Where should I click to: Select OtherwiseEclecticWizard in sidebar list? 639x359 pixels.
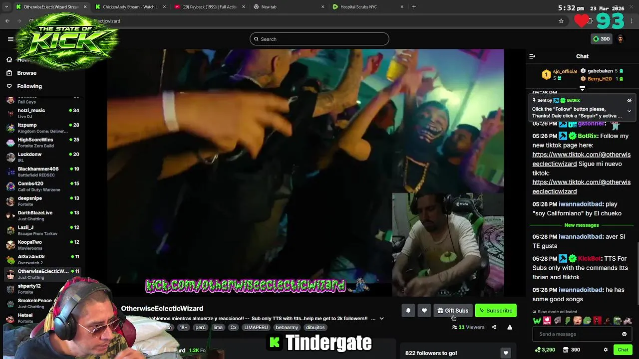point(42,274)
